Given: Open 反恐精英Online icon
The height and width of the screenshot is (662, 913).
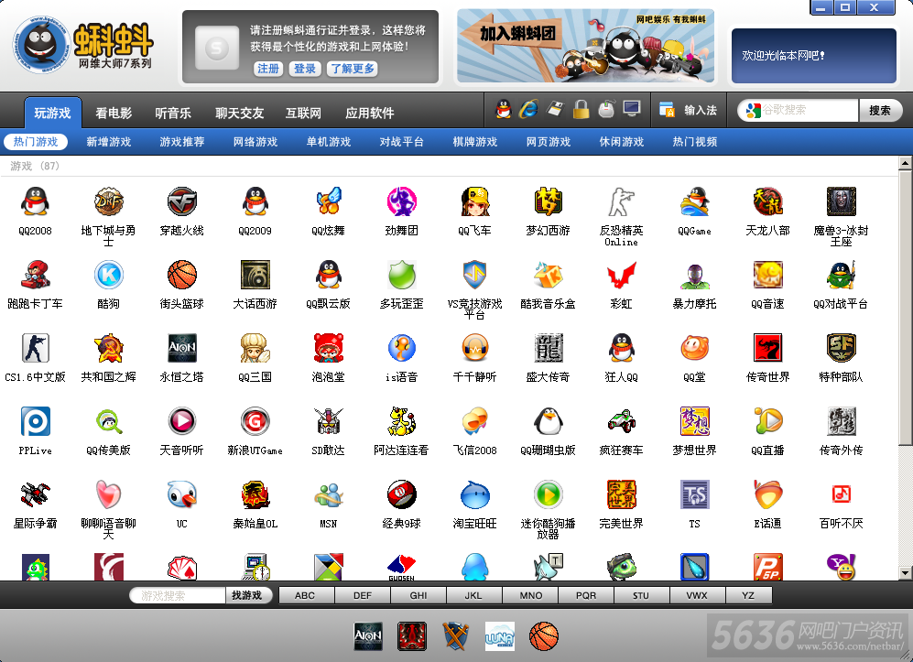Looking at the screenshot, I should pos(621,202).
